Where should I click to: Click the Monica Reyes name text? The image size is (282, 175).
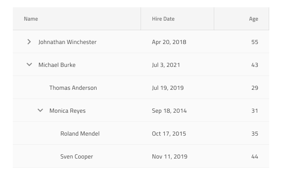(67, 110)
